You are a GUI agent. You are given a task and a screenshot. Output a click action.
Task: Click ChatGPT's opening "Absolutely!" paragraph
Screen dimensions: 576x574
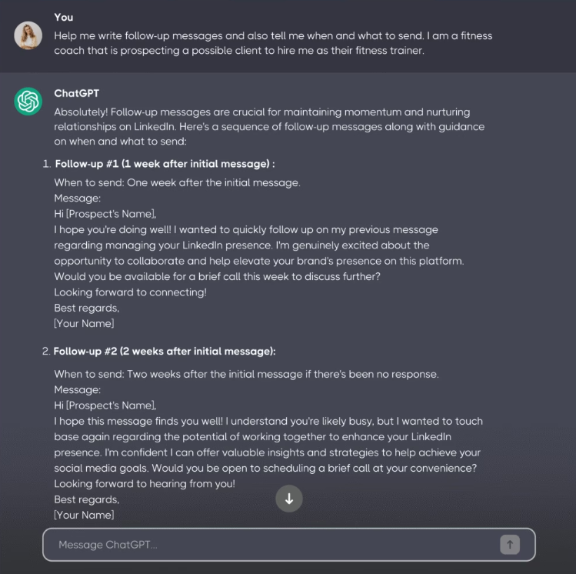269,127
